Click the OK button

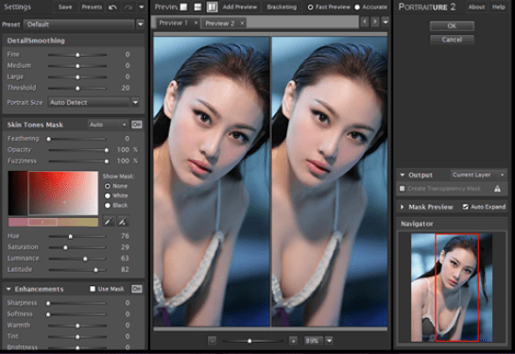[x=452, y=25]
